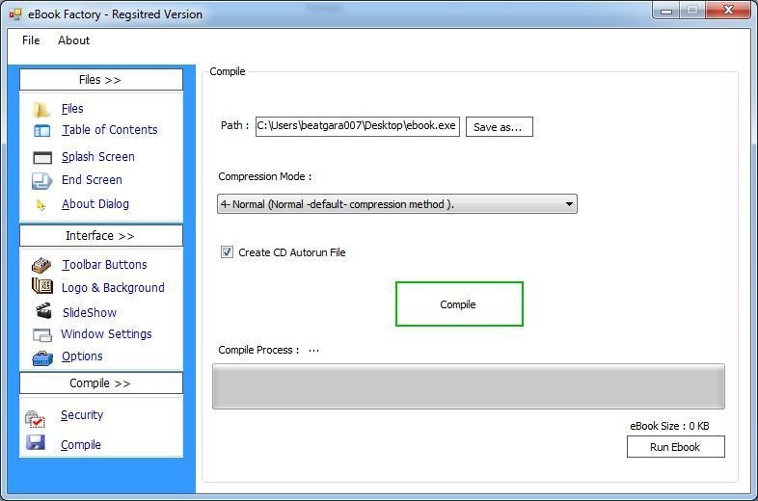
Task: Click the green-bordered Compile button
Action: (459, 303)
